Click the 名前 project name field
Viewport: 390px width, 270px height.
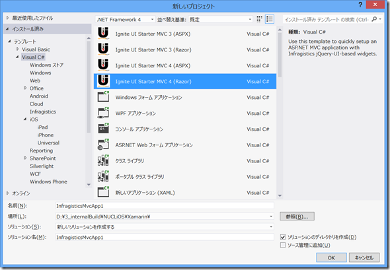165,206
